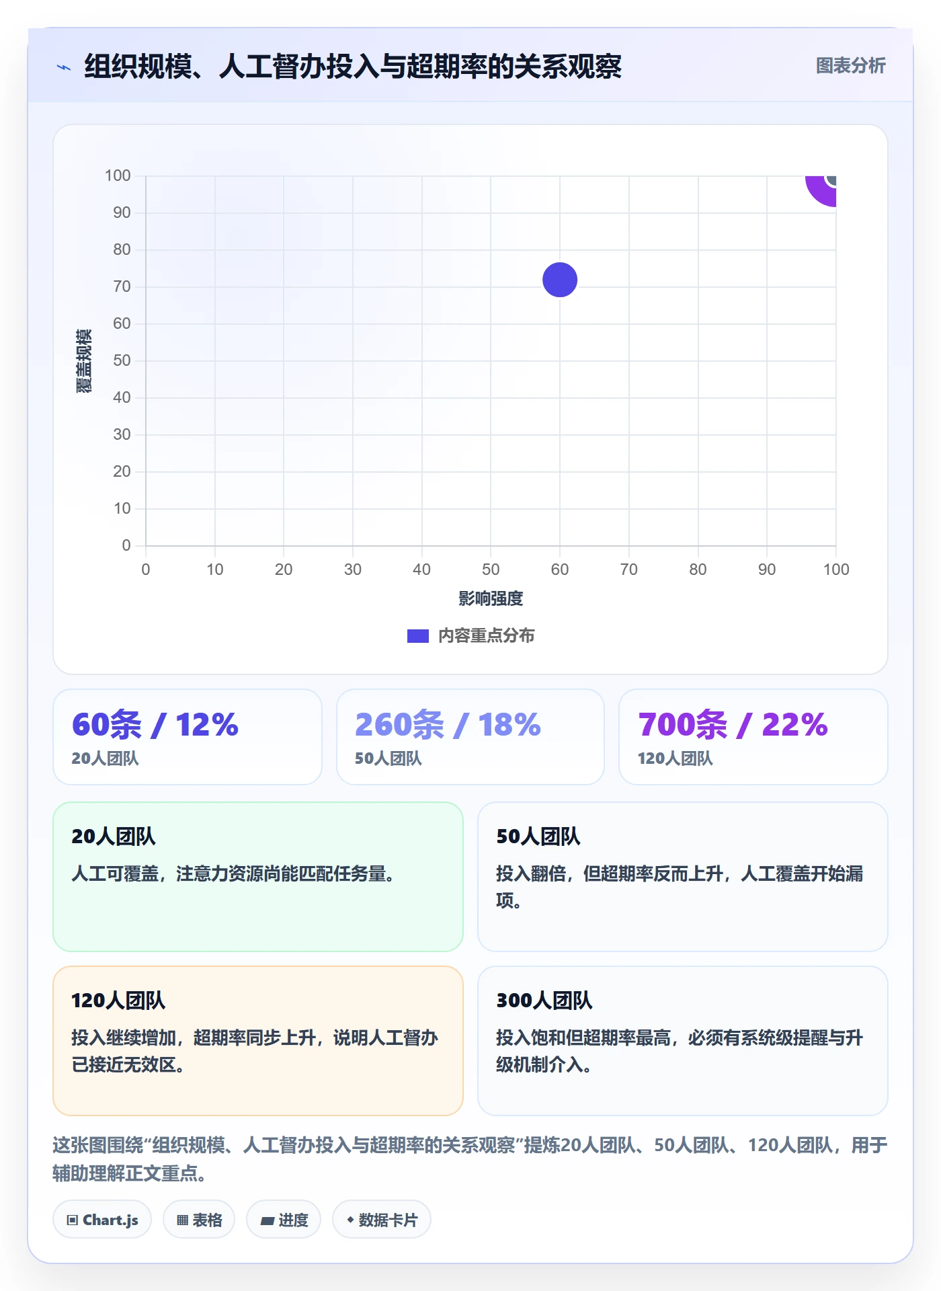Click the 图表分析 label in the header

tap(850, 65)
